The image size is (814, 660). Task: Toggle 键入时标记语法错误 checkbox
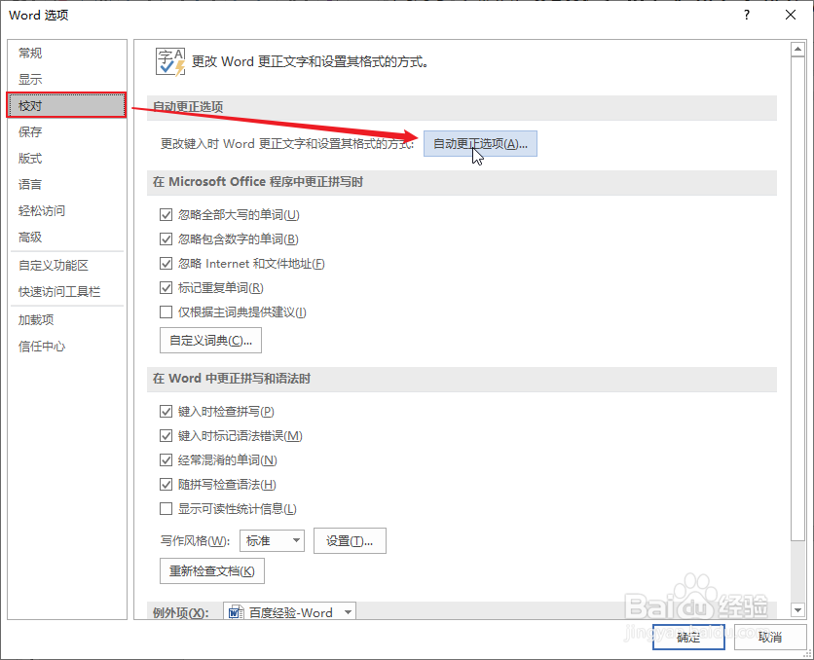point(166,436)
